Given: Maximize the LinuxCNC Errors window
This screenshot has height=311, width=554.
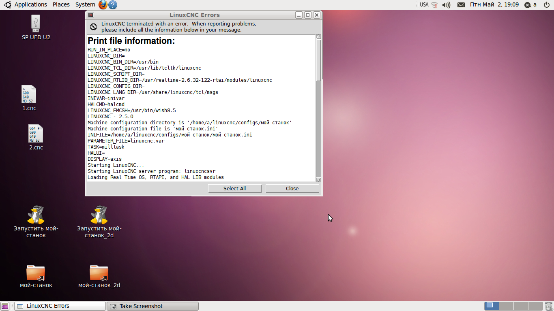Looking at the screenshot, I should pos(308,15).
